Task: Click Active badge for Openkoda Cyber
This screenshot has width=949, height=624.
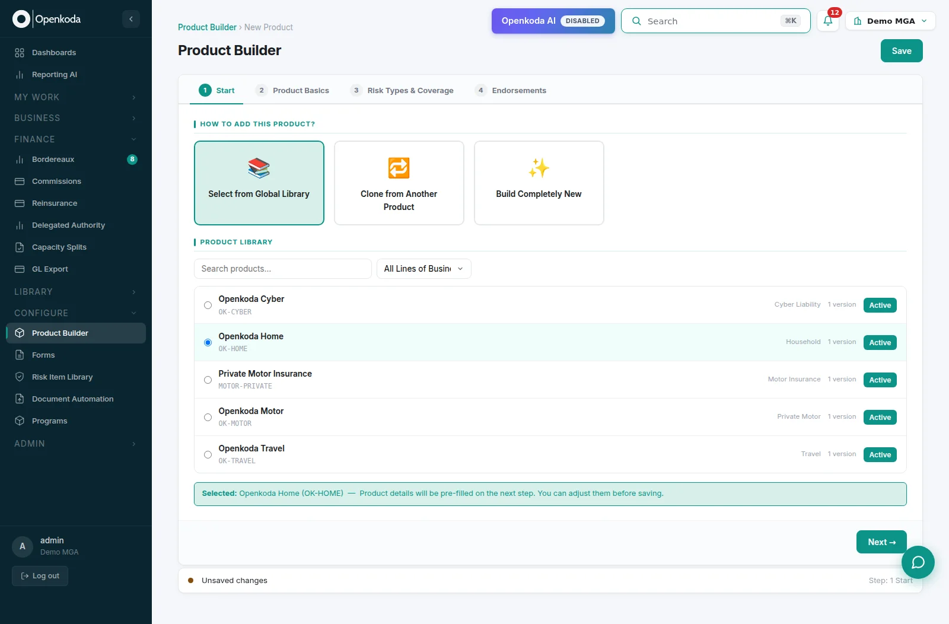Action: tap(880, 305)
